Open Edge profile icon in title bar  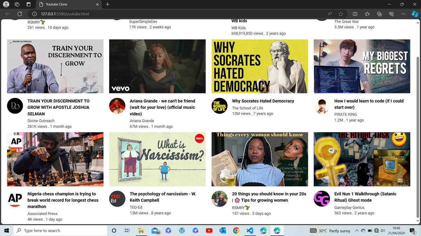click(x=6, y=4)
